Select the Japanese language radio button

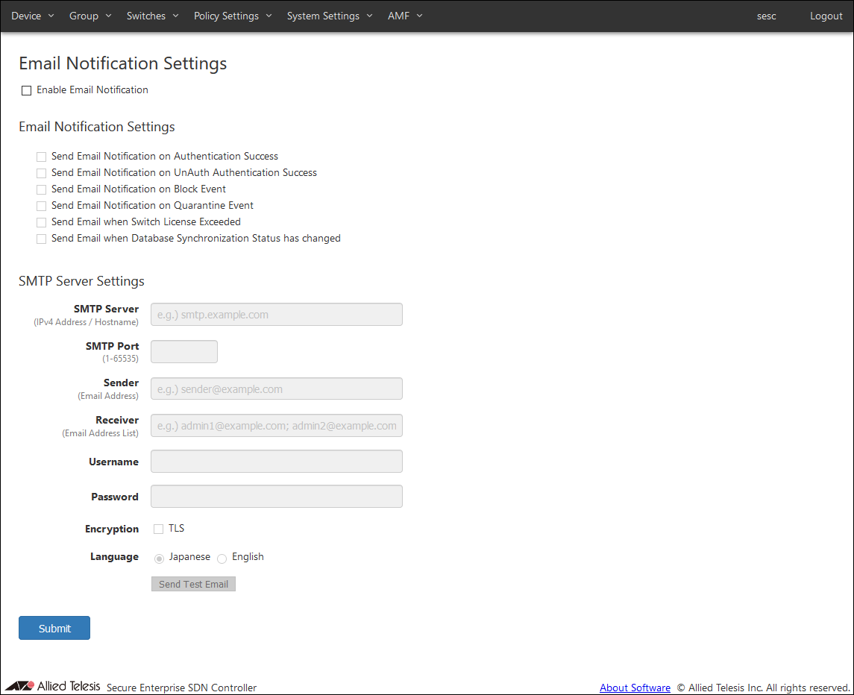point(159,559)
